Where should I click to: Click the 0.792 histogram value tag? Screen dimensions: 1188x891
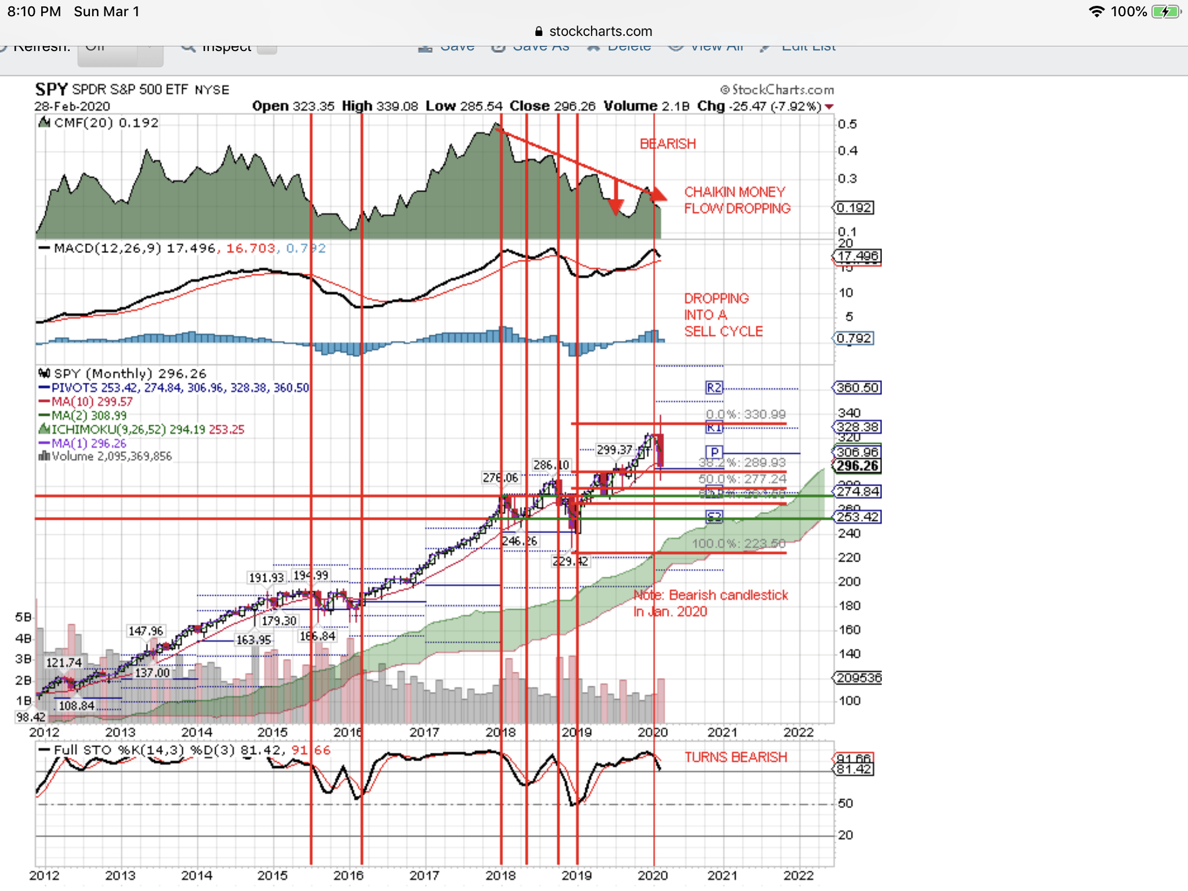point(854,338)
